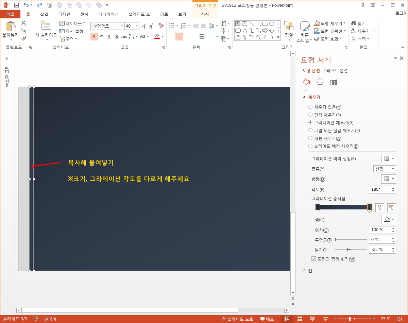The width and height of the screenshot is (408, 323).
Task: Add a gradient stop
Action: click(380, 207)
